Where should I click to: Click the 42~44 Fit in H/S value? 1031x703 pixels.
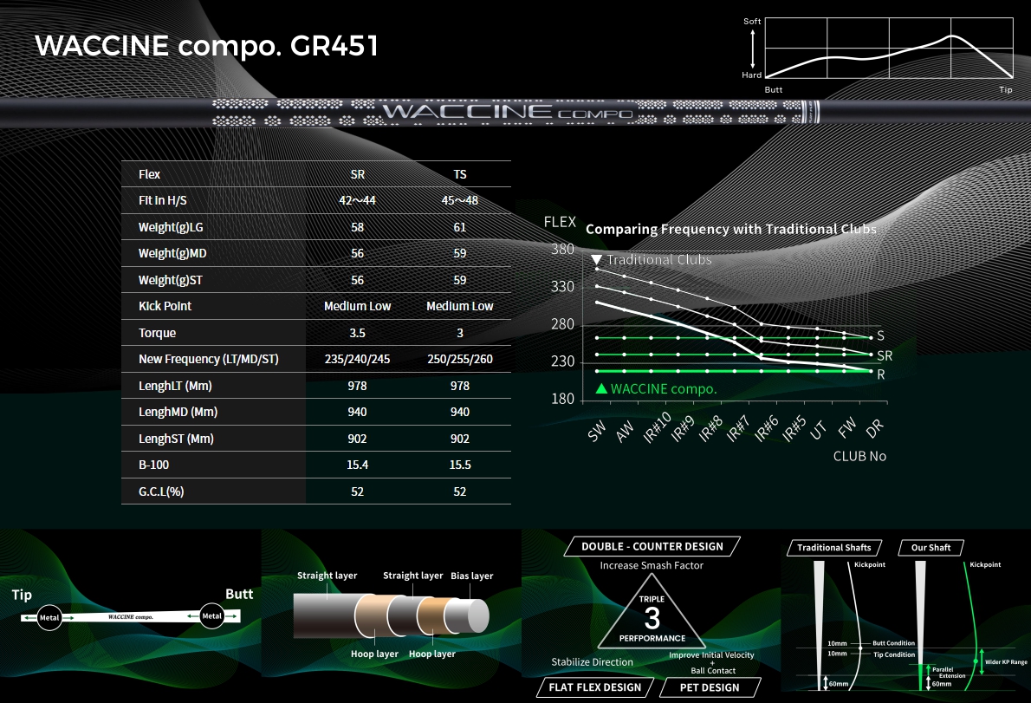pos(357,200)
